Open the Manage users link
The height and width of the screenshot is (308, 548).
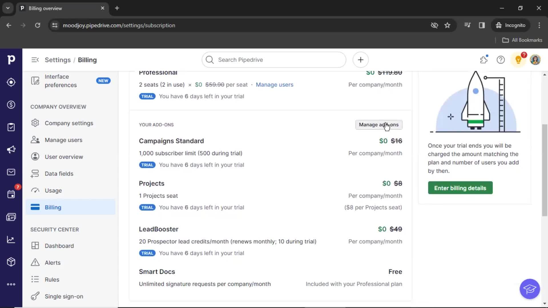point(274,84)
